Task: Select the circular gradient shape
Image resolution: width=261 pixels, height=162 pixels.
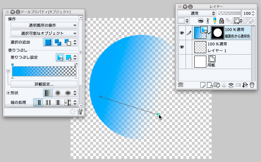Action: pyautogui.click(x=58, y=93)
